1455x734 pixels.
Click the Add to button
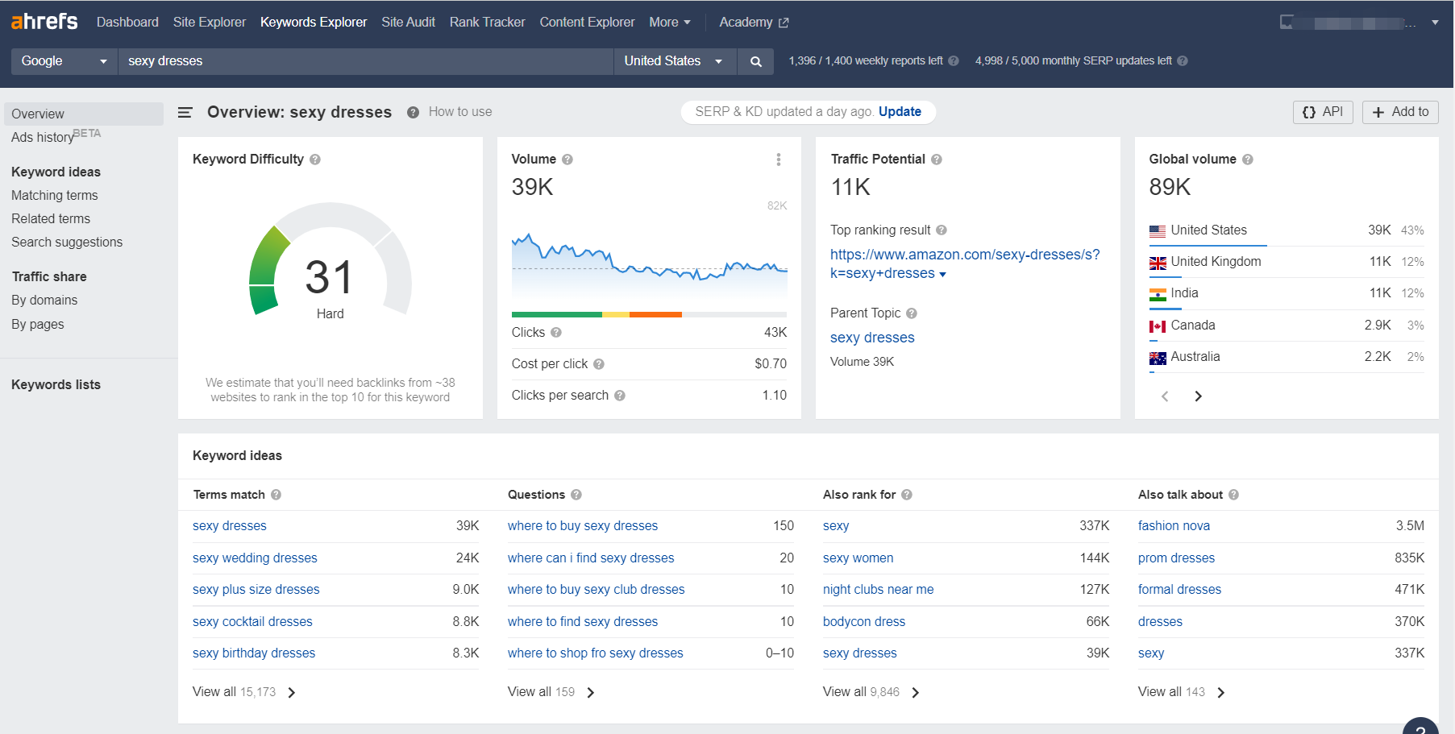click(x=1400, y=112)
